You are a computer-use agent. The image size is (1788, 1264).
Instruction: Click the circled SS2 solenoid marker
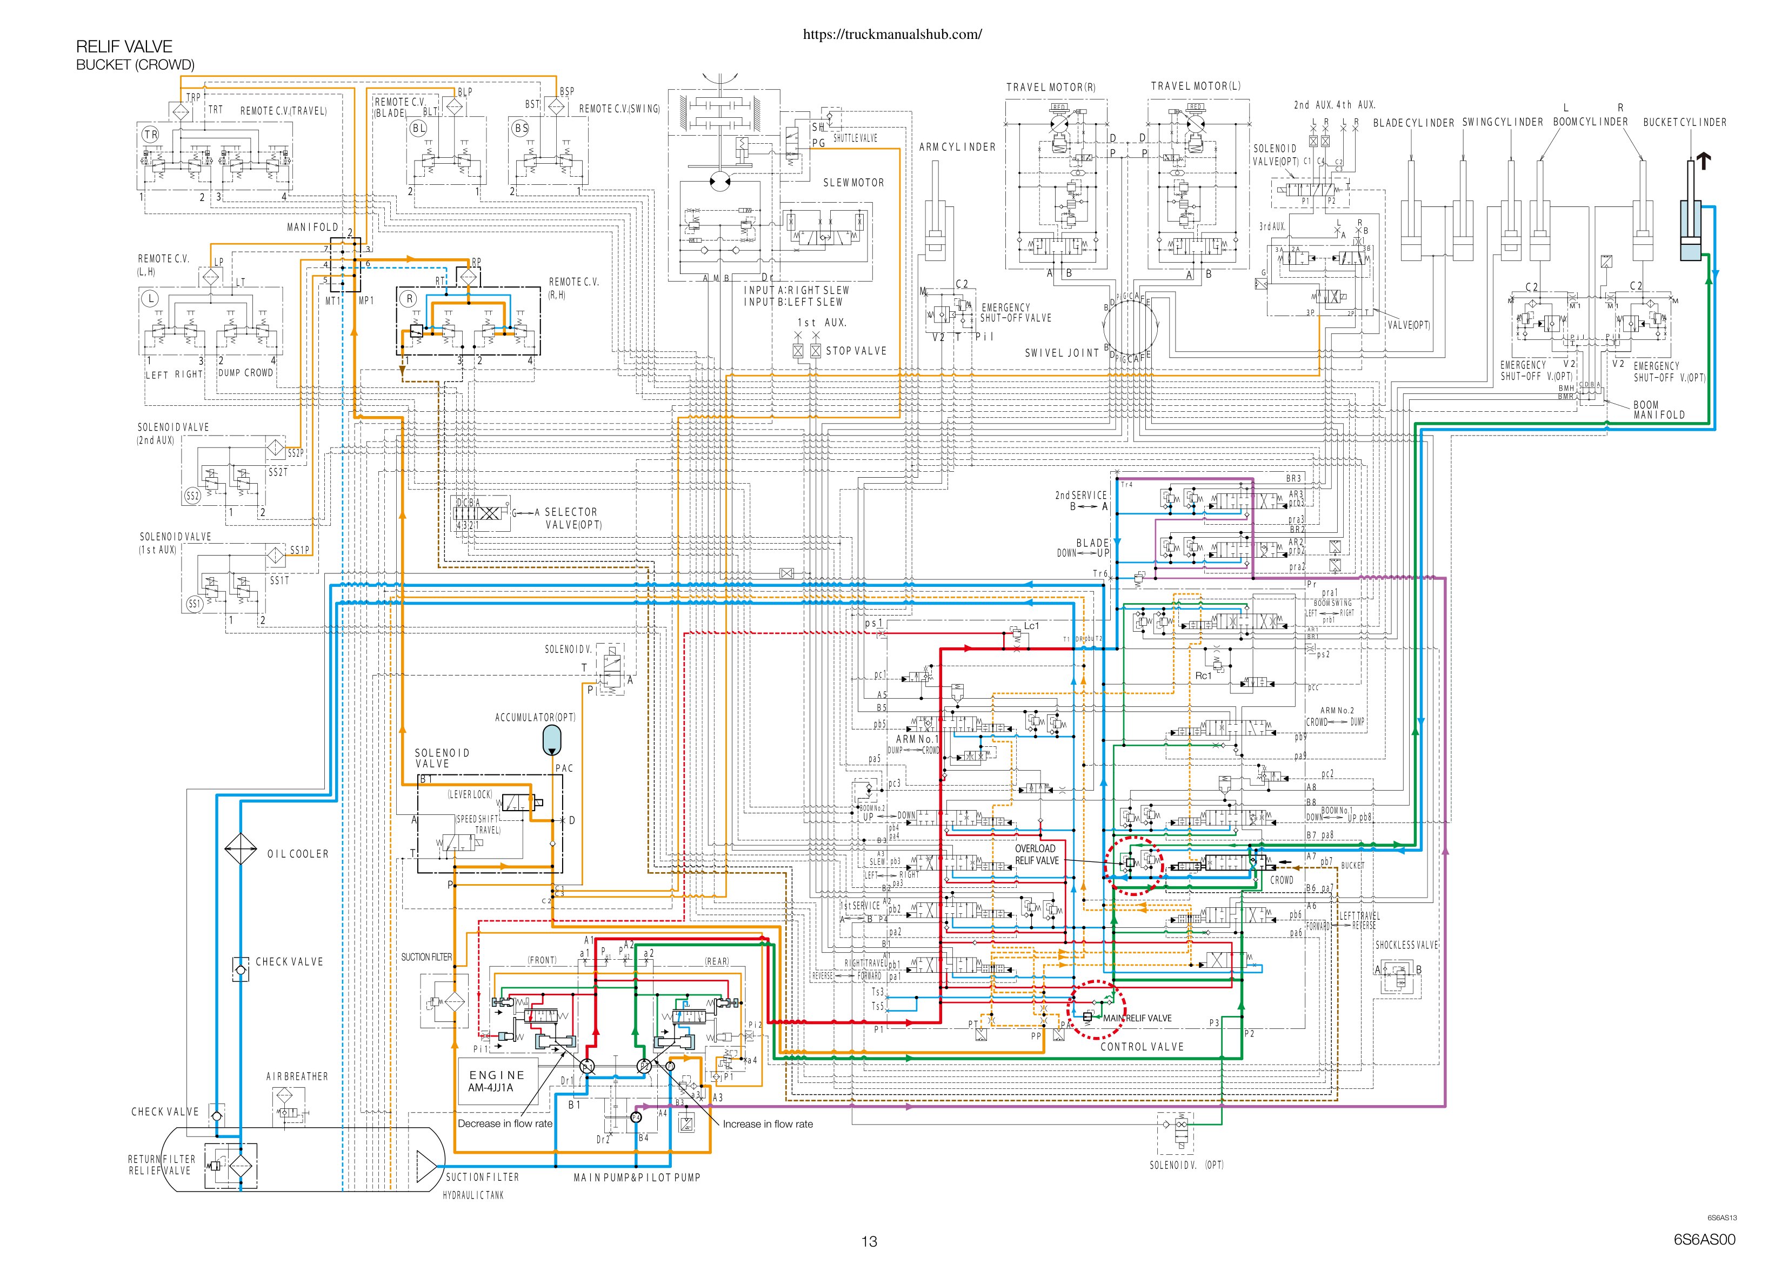click(193, 496)
